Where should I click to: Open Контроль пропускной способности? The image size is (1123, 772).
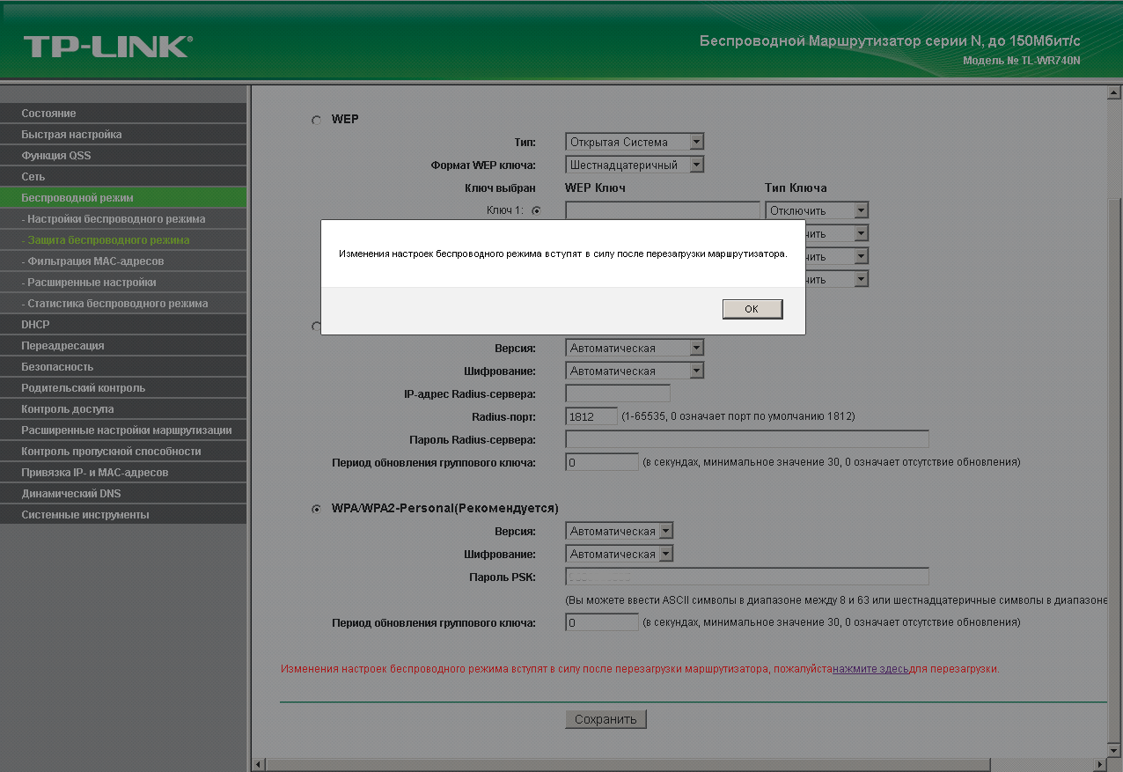(x=123, y=452)
